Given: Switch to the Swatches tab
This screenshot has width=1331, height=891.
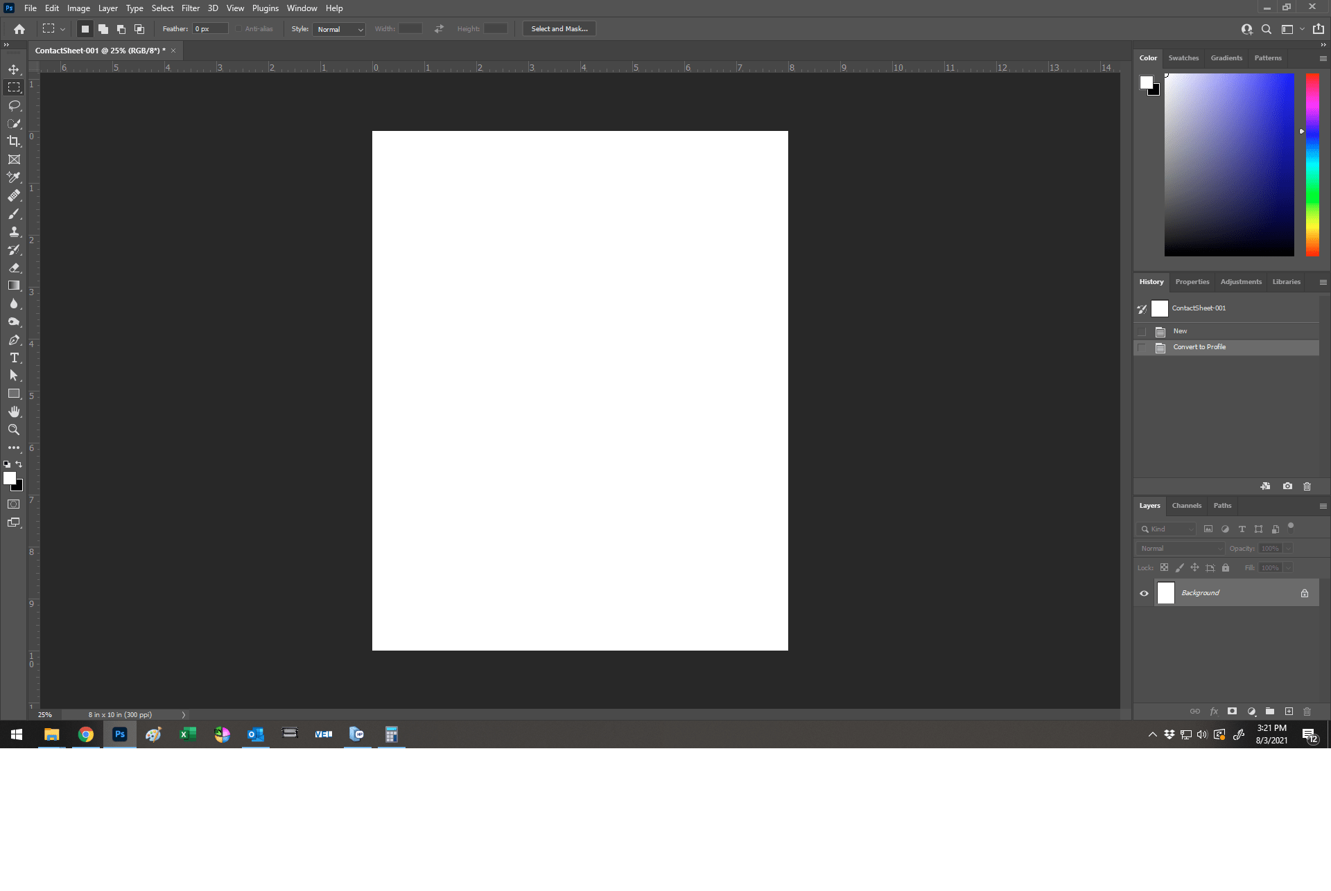Looking at the screenshot, I should [1183, 58].
